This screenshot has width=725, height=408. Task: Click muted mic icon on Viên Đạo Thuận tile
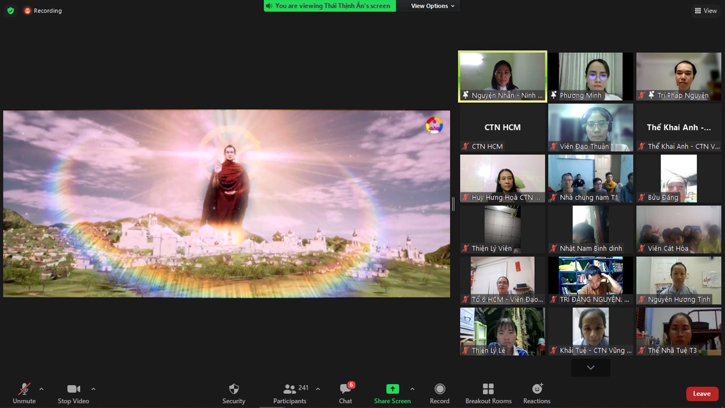coord(554,146)
